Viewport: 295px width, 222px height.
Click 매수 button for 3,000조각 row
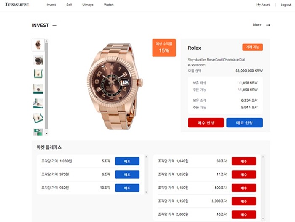[x=244, y=201]
